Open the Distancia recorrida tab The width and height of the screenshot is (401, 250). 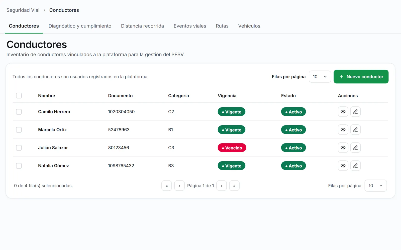pos(142,26)
